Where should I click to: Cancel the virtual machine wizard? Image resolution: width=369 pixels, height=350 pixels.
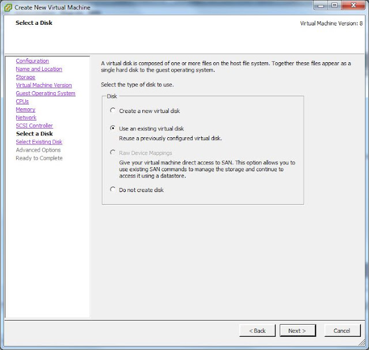pos(342,331)
